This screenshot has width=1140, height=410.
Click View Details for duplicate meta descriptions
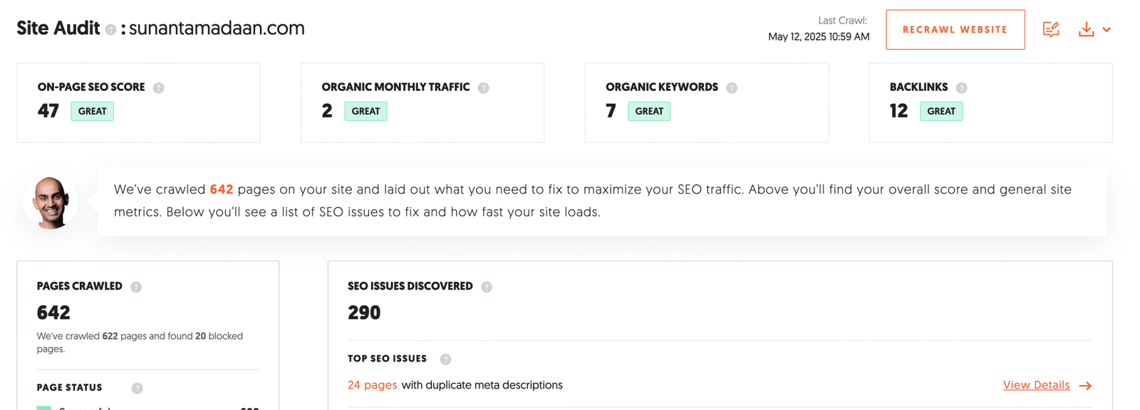click(x=1036, y=385)
